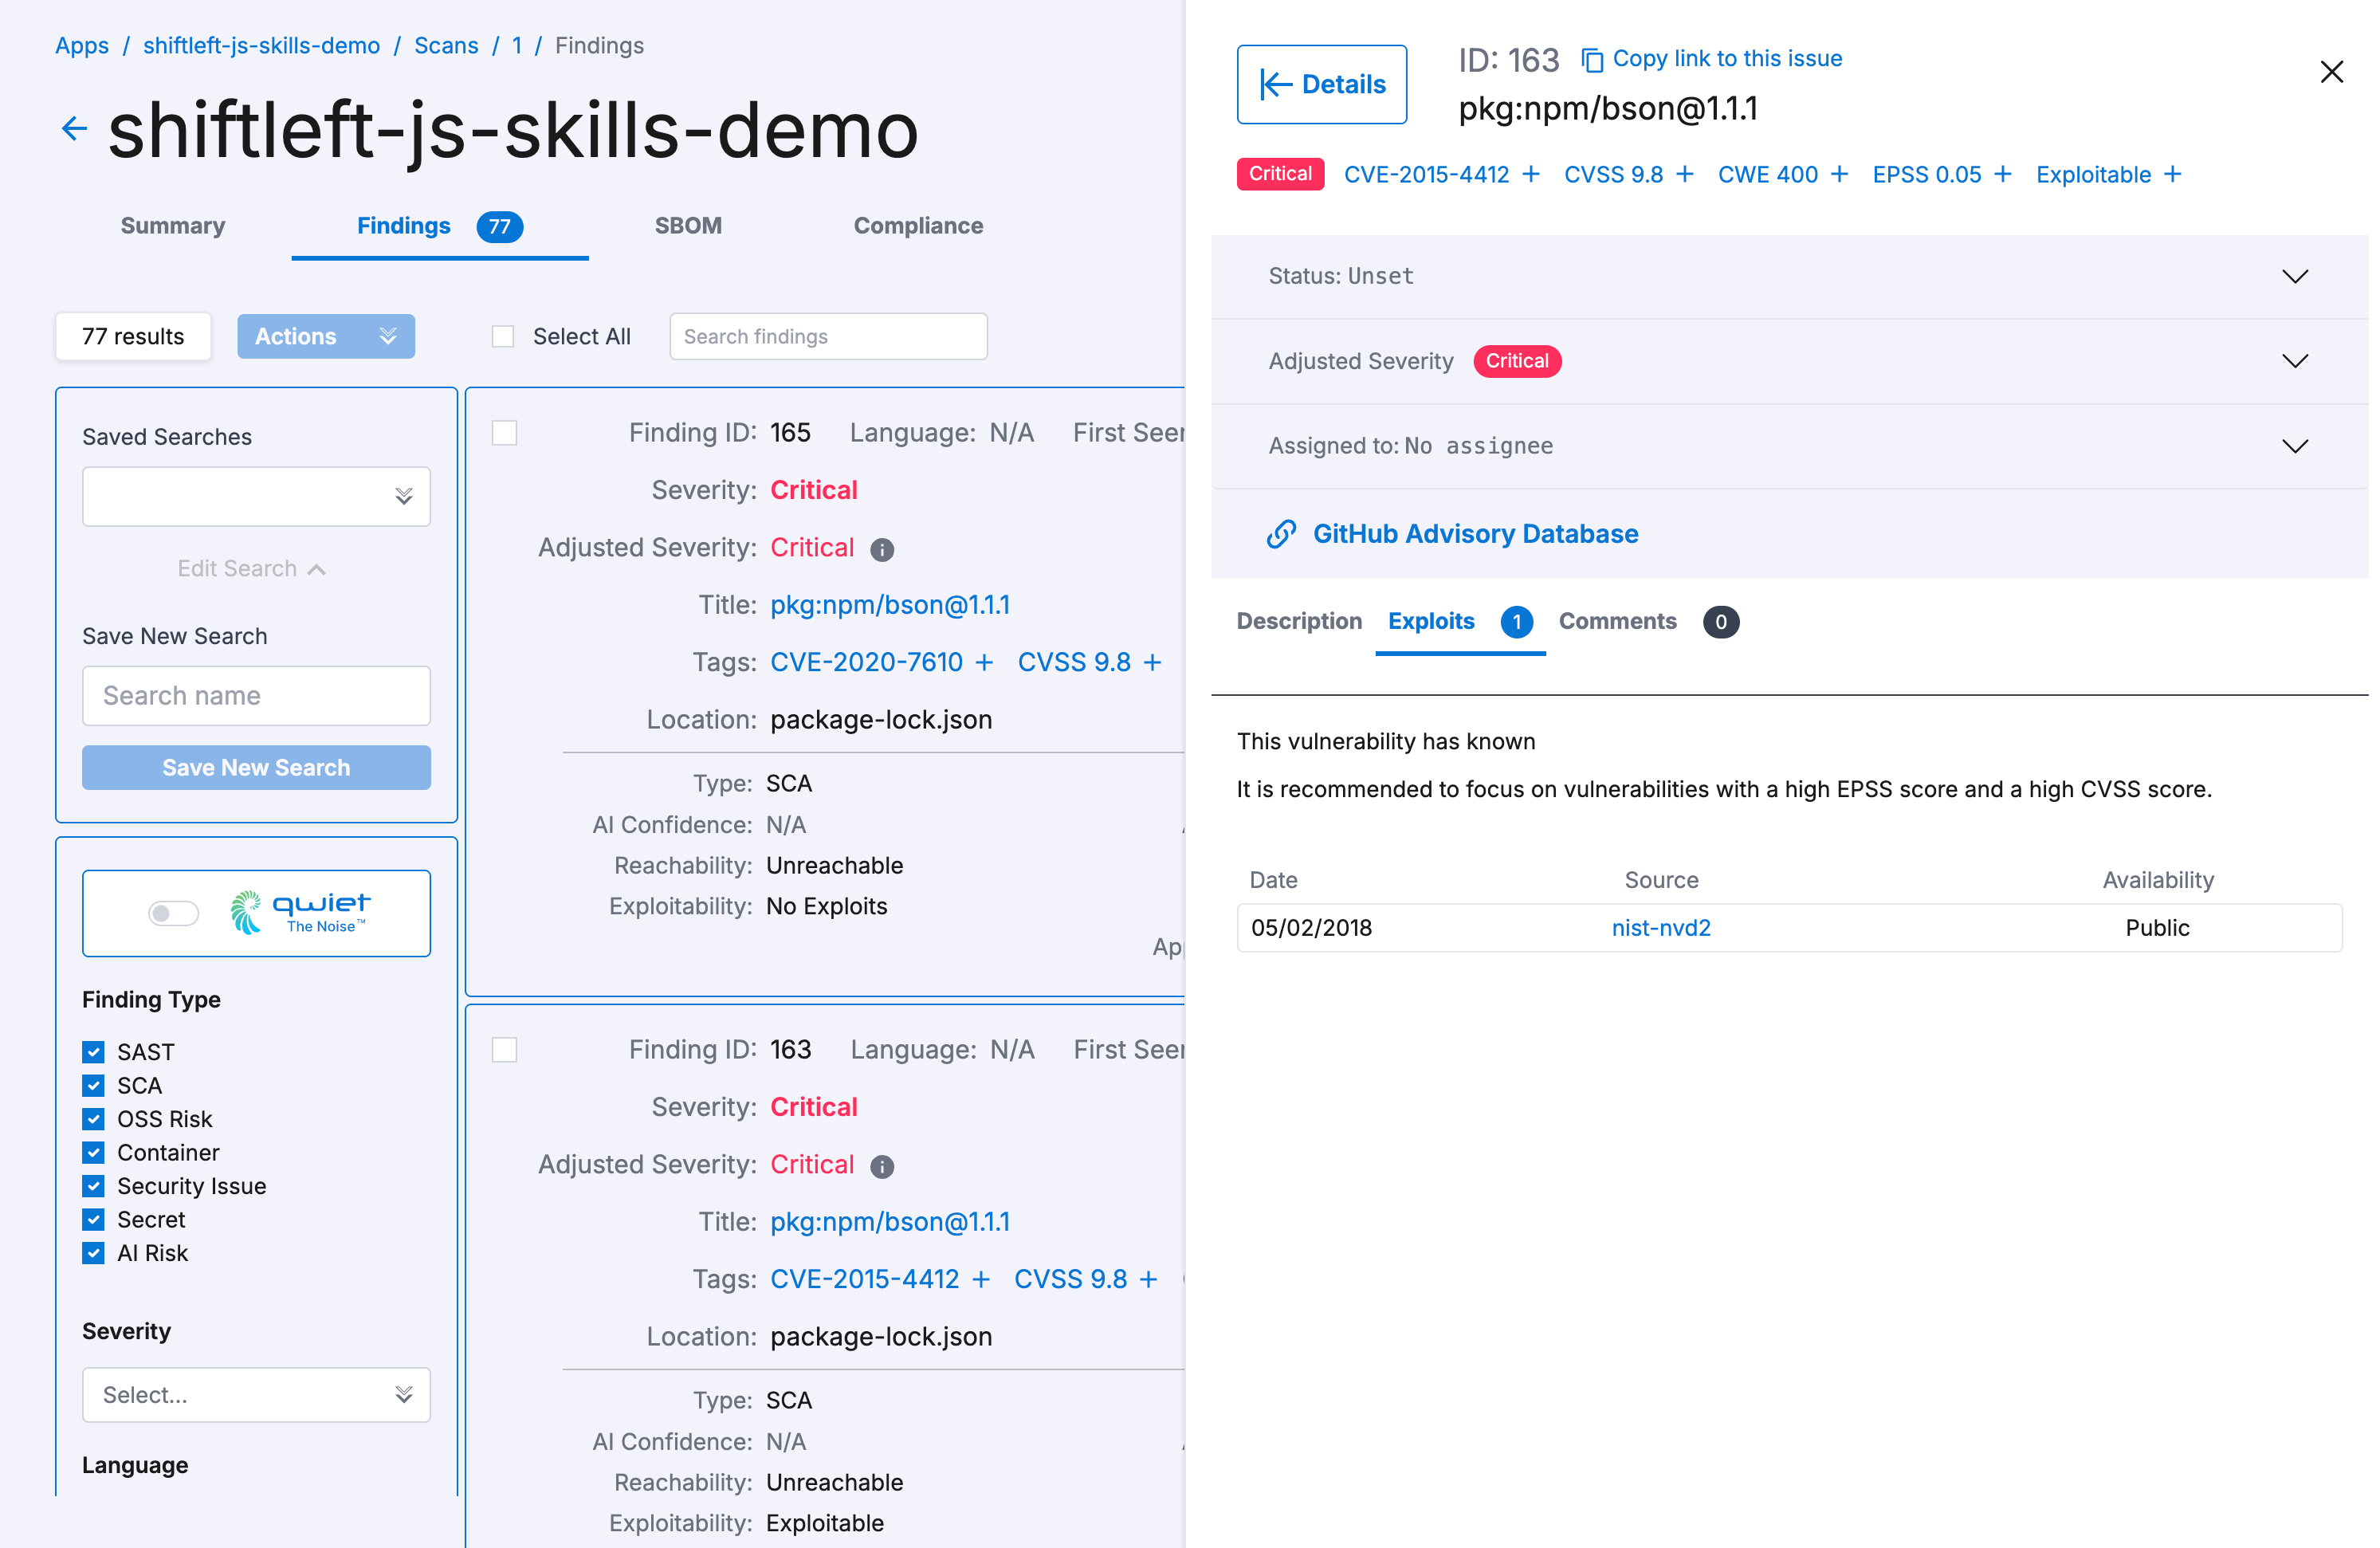Select the Exploits tab
The height and width of the screenshot is (1548, 2380).
tap(1460, 622)
